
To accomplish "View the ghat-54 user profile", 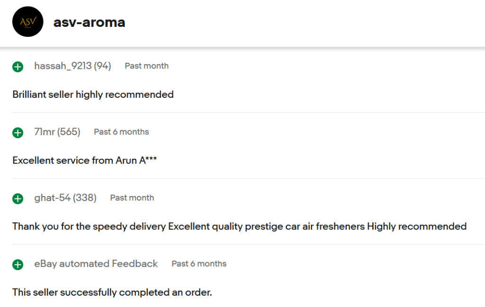I will point(52,198).
